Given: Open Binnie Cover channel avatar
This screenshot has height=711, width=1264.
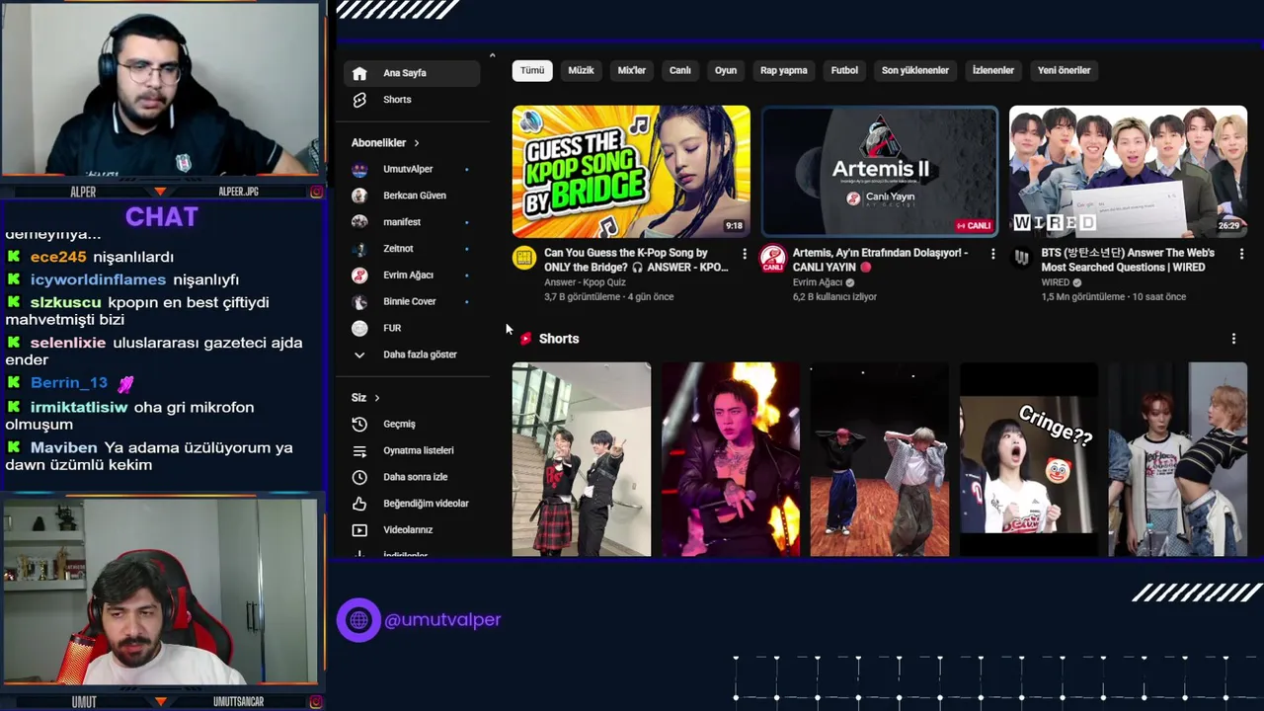Looking at the screenshot, I should (x=359, y=301).
